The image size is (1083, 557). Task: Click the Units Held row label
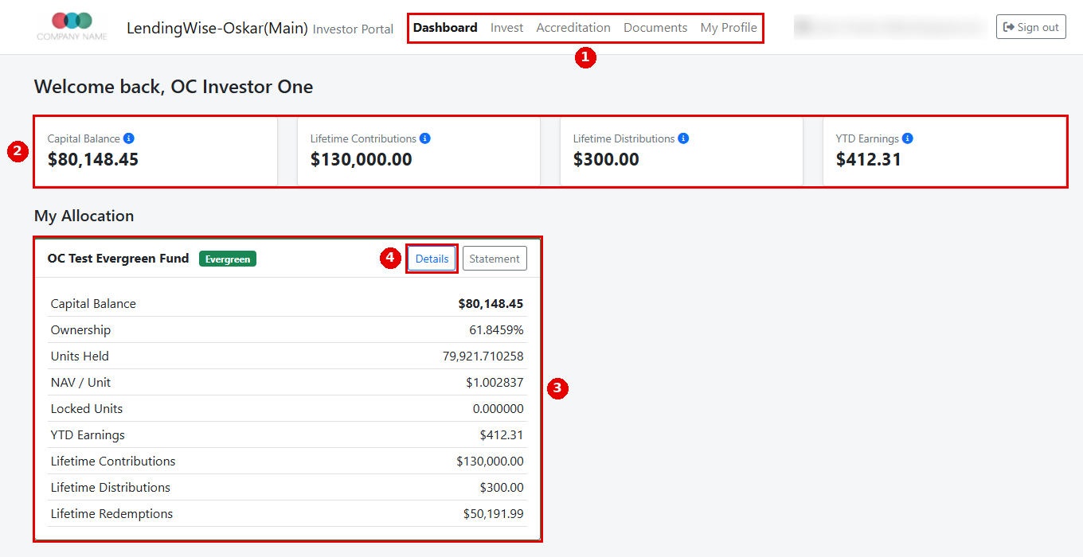click(x=80, y=356)
